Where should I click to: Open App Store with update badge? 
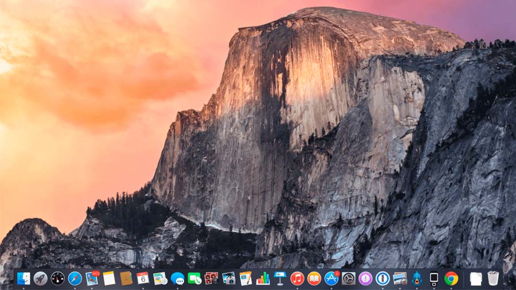332,278
